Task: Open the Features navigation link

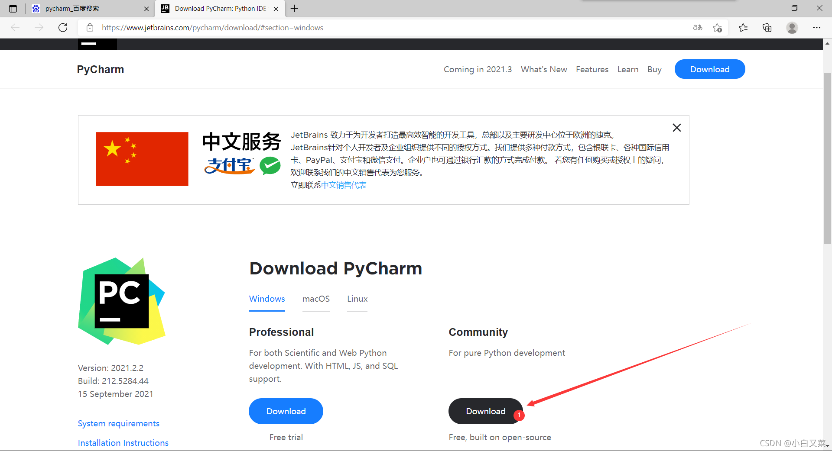Action: [x=592, y=70]
